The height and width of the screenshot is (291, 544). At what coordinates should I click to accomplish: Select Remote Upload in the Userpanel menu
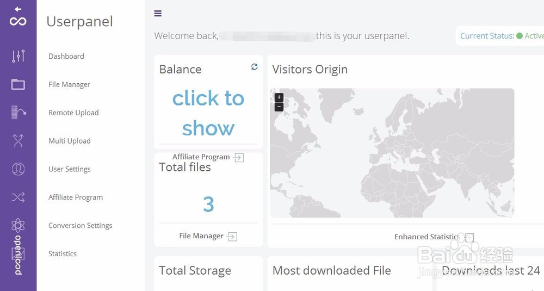[73, 113]
